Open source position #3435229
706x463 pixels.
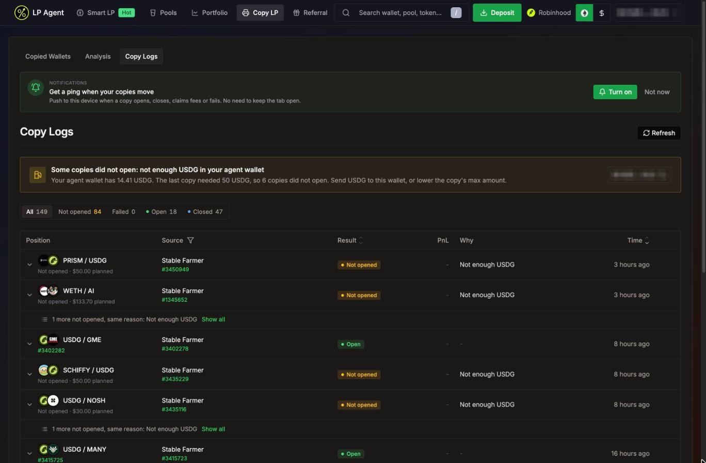(x=175, y=379)
